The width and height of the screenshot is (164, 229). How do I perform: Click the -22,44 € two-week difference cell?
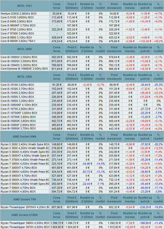pos(87,184)
